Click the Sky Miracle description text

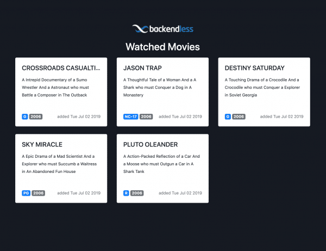tap(59, 164)
